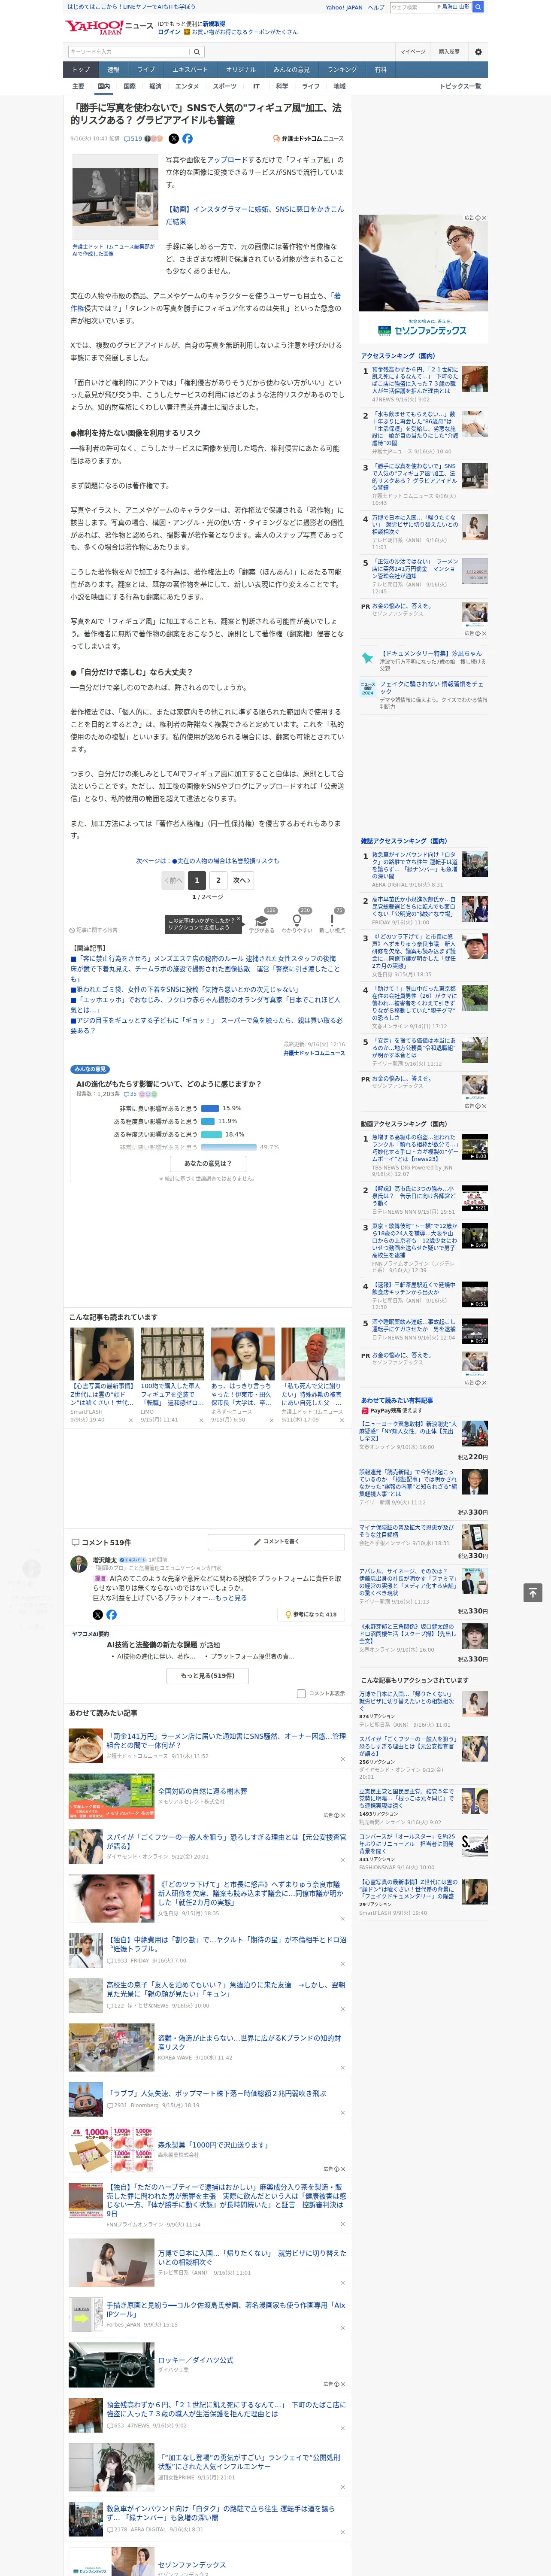Image resolution: width=551 pixels, height=2576 pixels.
Task: Expand expert comment with …もっと見る link
Action: point(231,1598)
